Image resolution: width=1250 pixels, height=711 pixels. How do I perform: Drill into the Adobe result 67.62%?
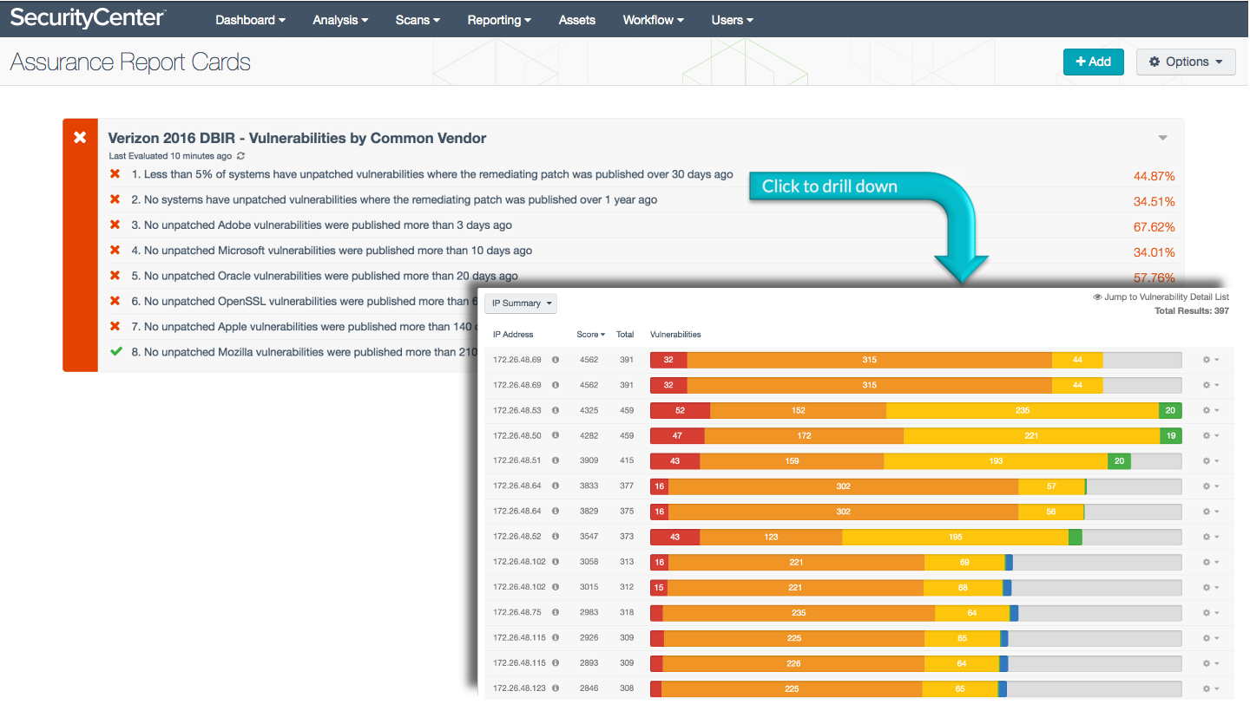(x=1155, y=227)
